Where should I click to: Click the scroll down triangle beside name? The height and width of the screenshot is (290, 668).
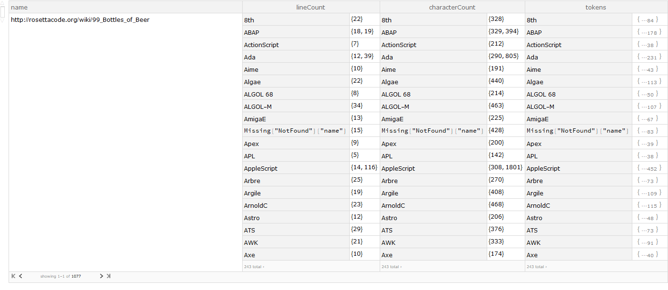2,20
